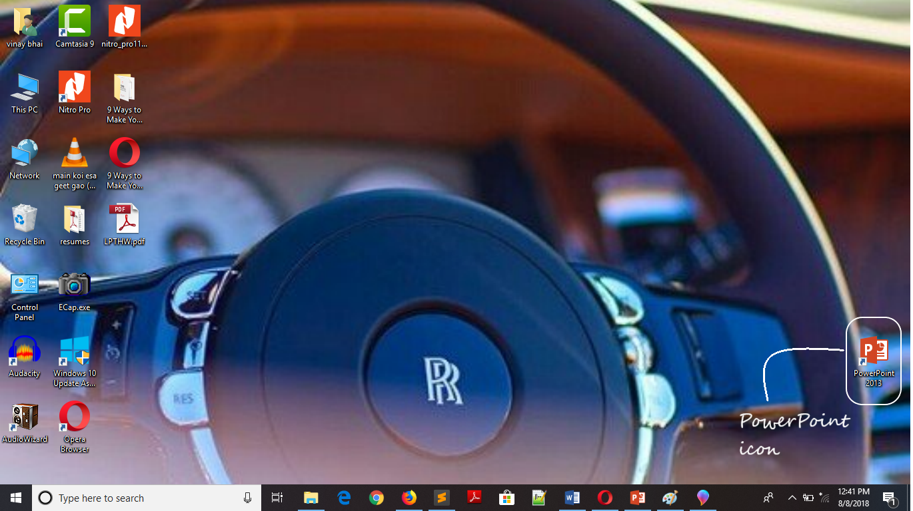Open the PowerPoint 2013 desktop shortcut
913x511 pixels.
[x=874, y=352]
